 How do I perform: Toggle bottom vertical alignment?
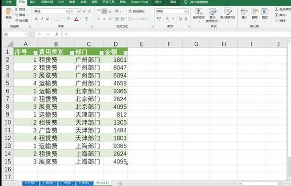coord(110,12)
